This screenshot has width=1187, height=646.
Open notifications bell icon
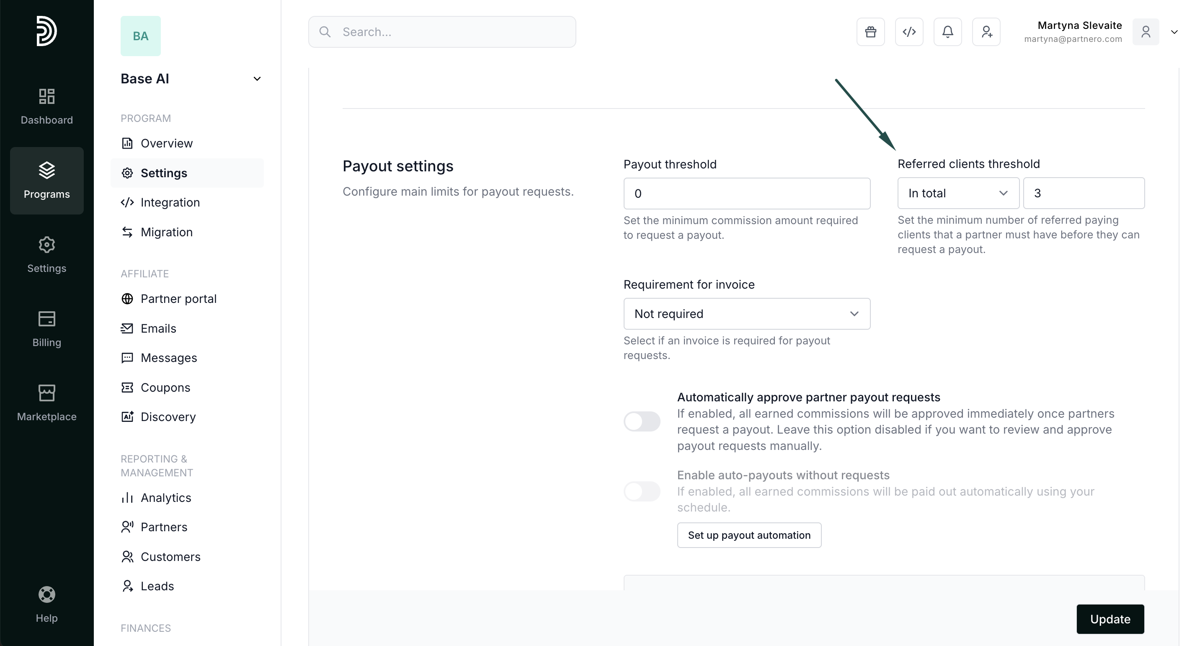pyautogui.click(x=947, y=32)
